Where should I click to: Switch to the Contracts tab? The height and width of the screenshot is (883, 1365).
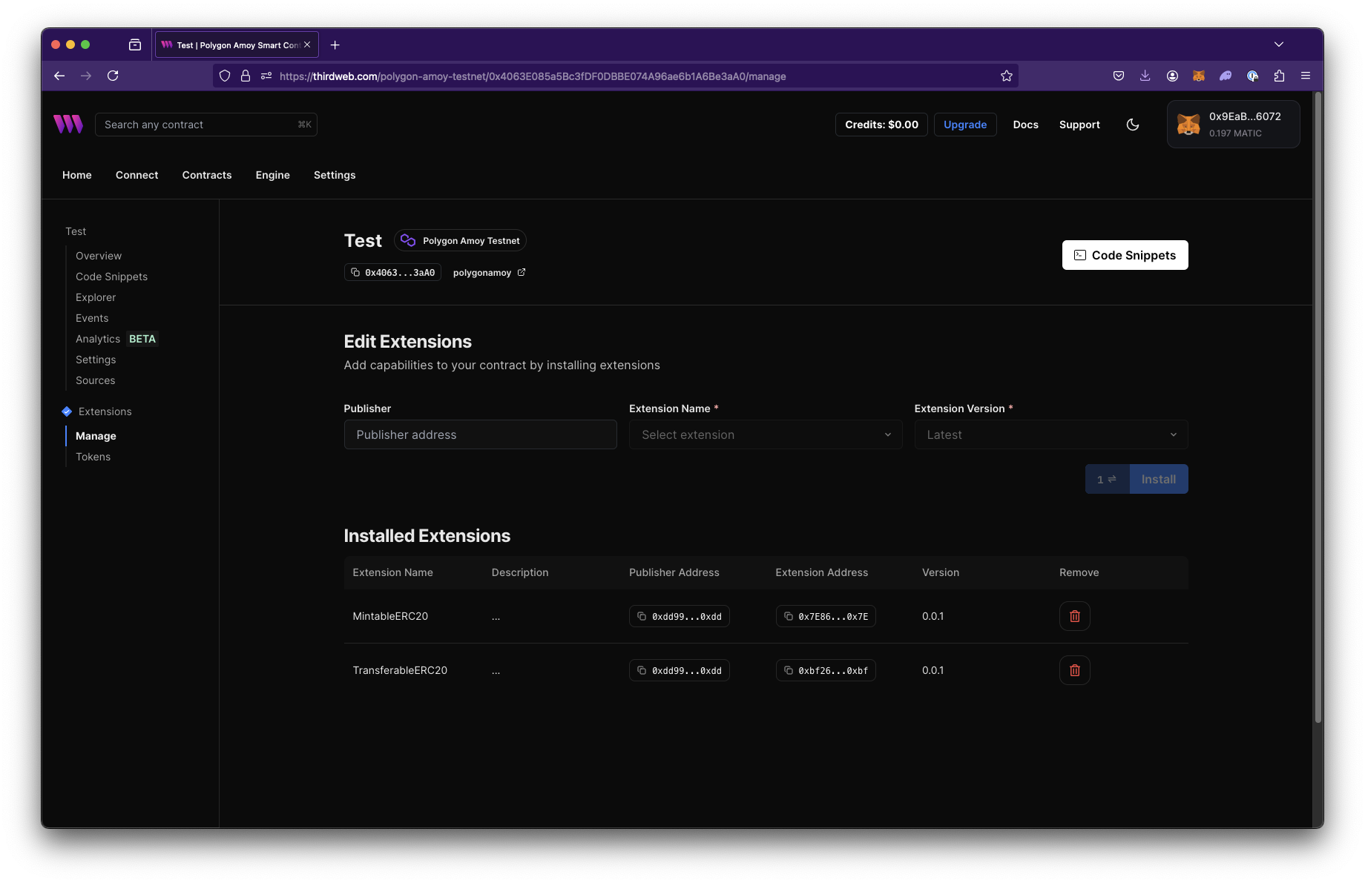point(207,175)
